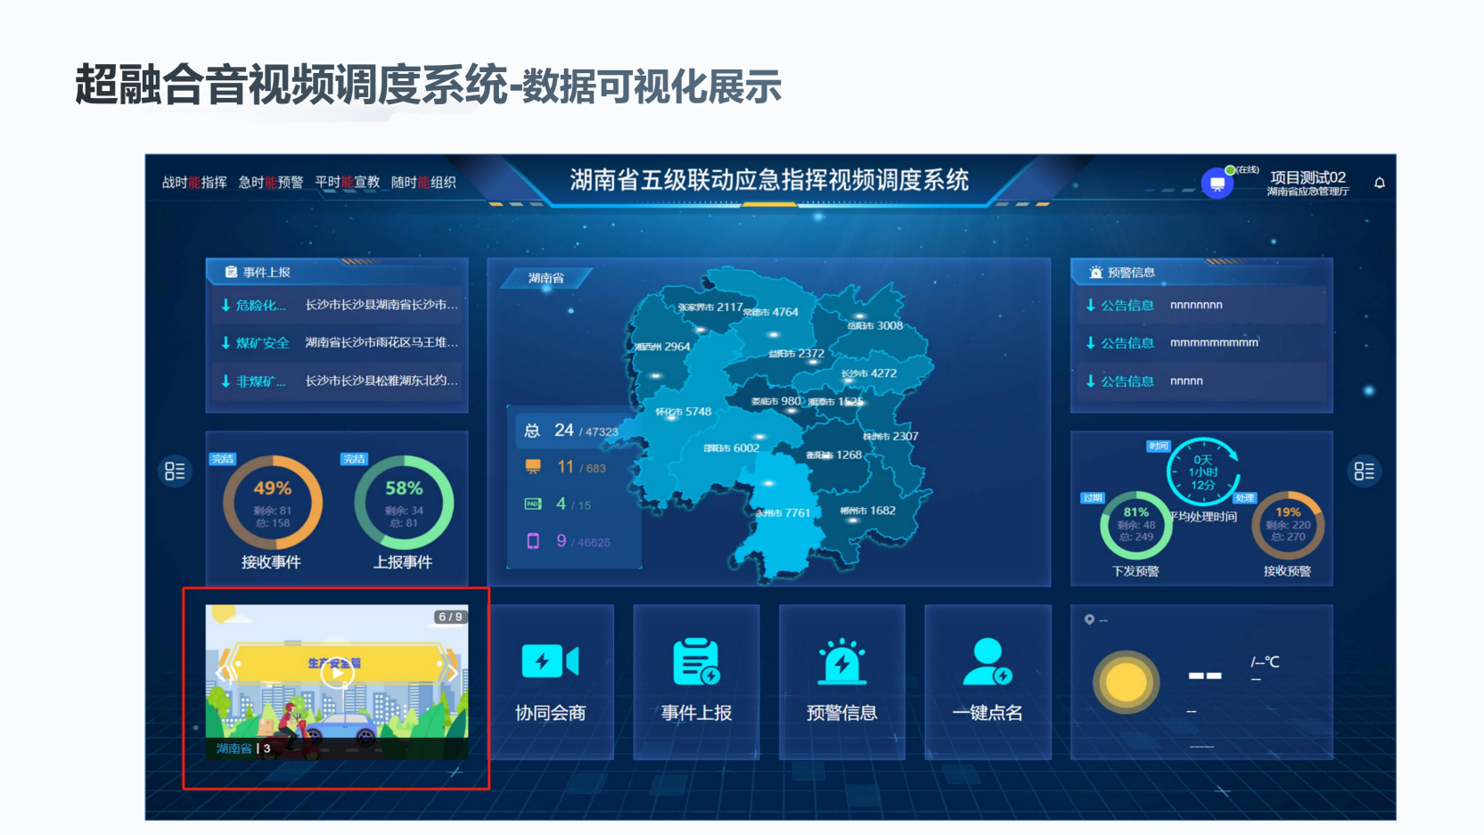Open the event text 湖南省长沙市雨花区马王堆…

coord(381,342)
